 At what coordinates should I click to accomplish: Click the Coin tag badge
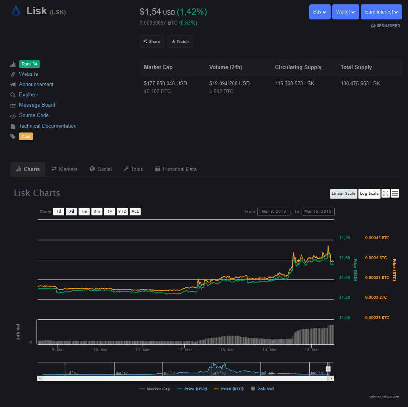click(26, 136)
